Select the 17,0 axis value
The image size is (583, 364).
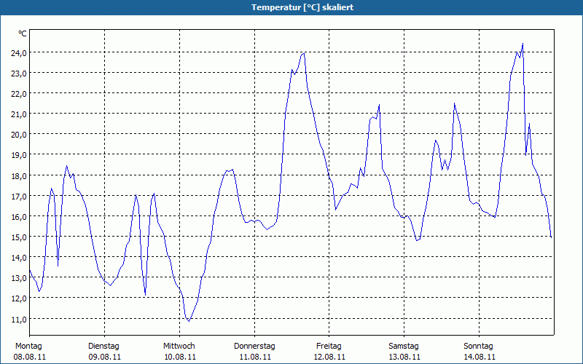pyautogui.click(x=19, y=196)
